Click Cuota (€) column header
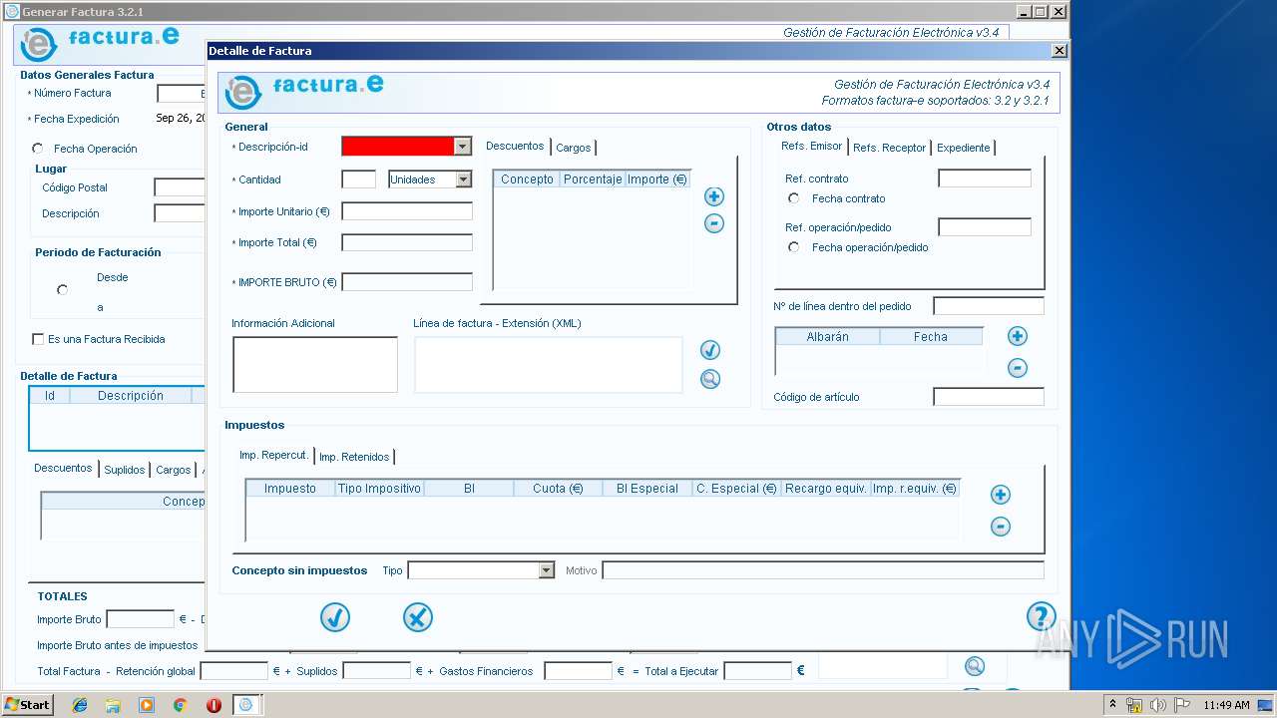Viewport: 1277px width, 718px height. tap(558, 489)
